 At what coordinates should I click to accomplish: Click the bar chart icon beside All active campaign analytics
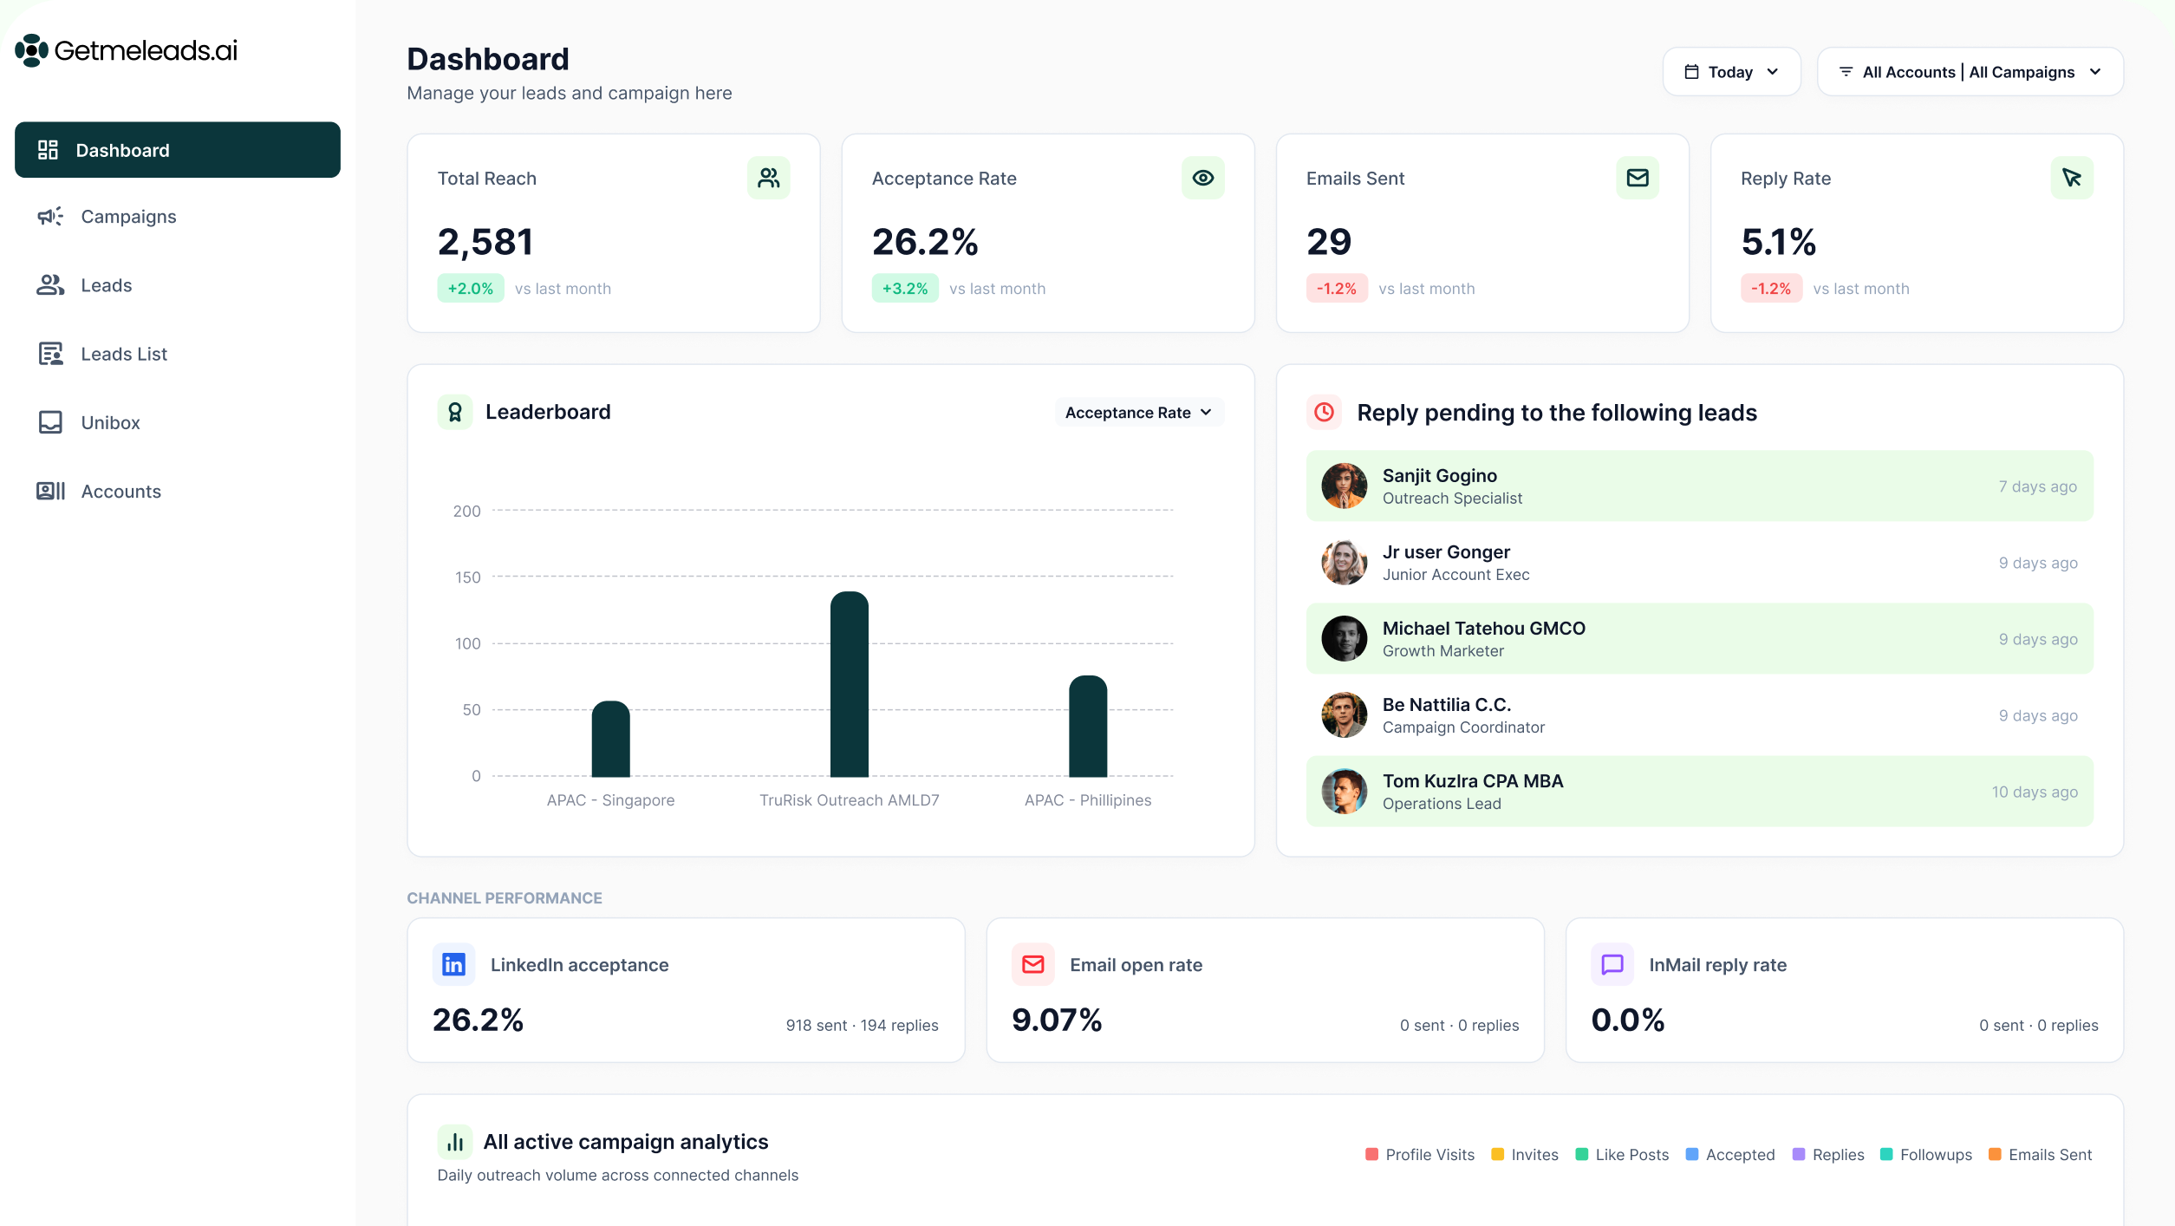[455, 1142]
